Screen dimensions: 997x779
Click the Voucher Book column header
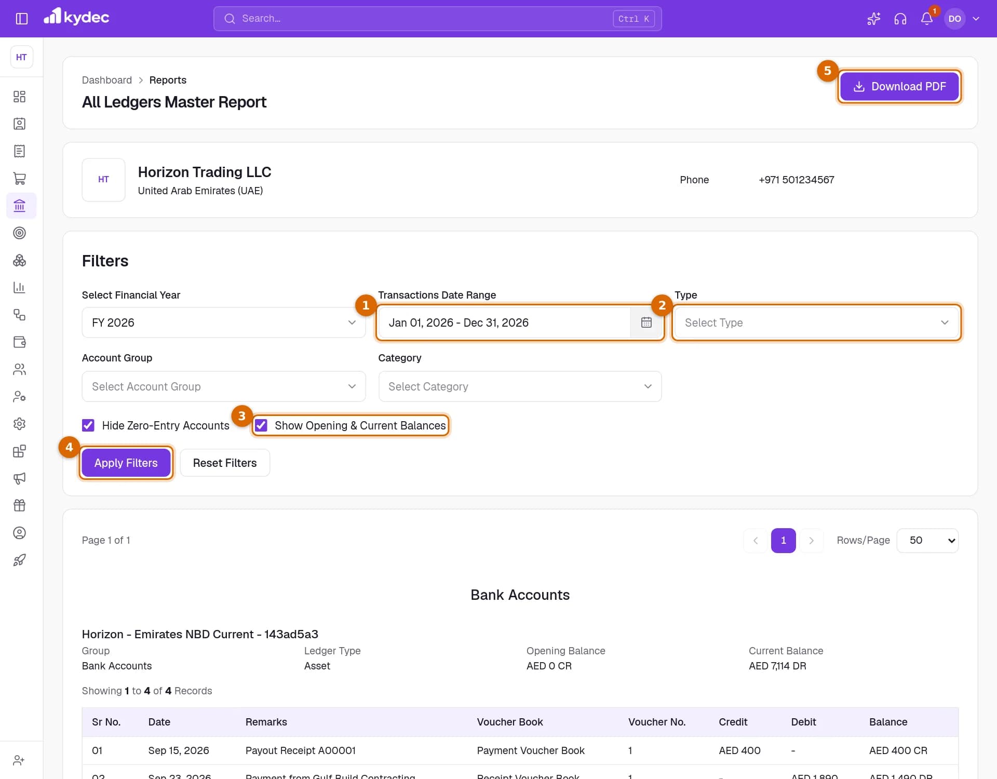pos(510,722)
